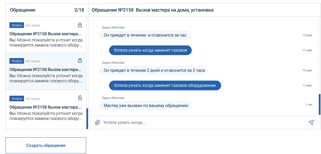Click the closed padlock in the topmost ticket card
Viewport: 321px width, 154px height.
(x=80, y=25)
